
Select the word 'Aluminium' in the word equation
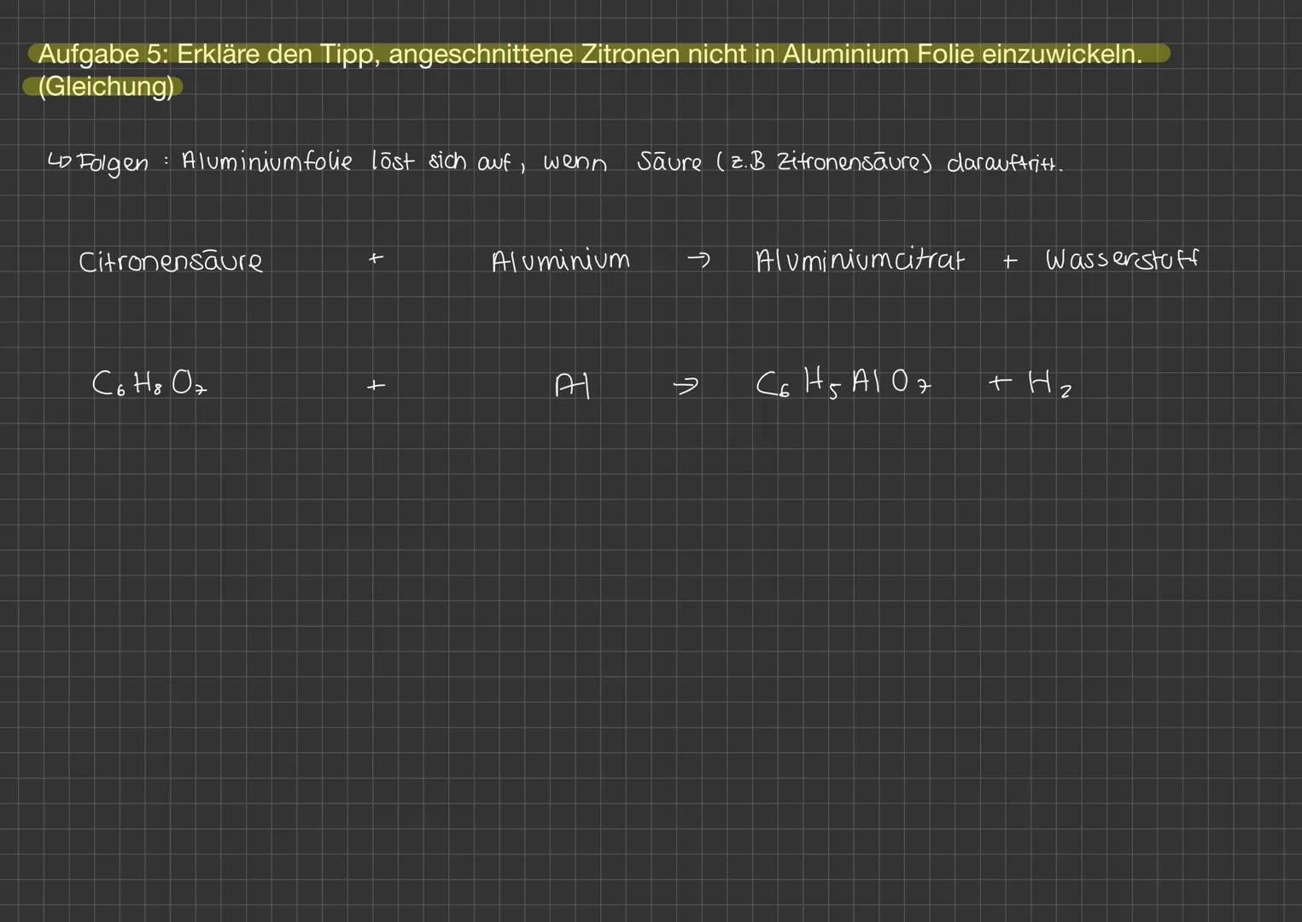561,260
